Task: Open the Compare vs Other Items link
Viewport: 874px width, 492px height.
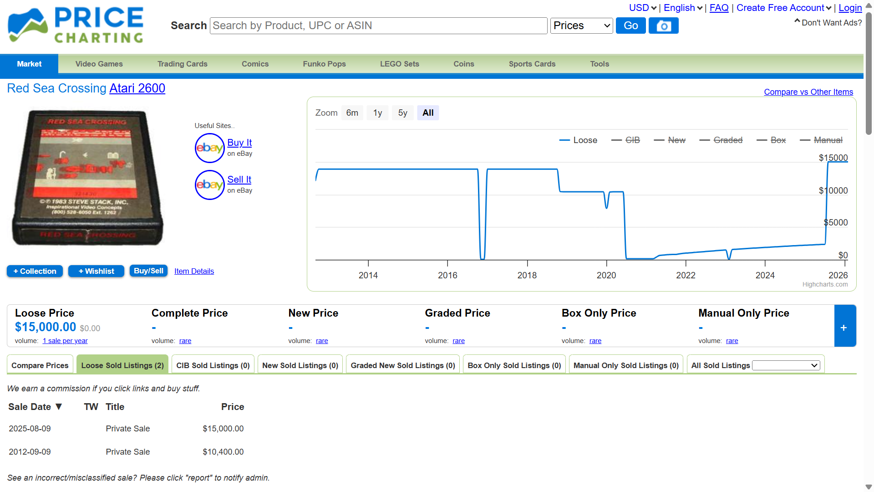Action: 808,92
